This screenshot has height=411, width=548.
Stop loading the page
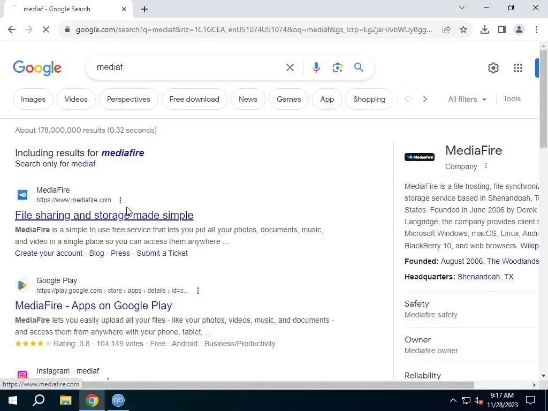pos(46,30)
